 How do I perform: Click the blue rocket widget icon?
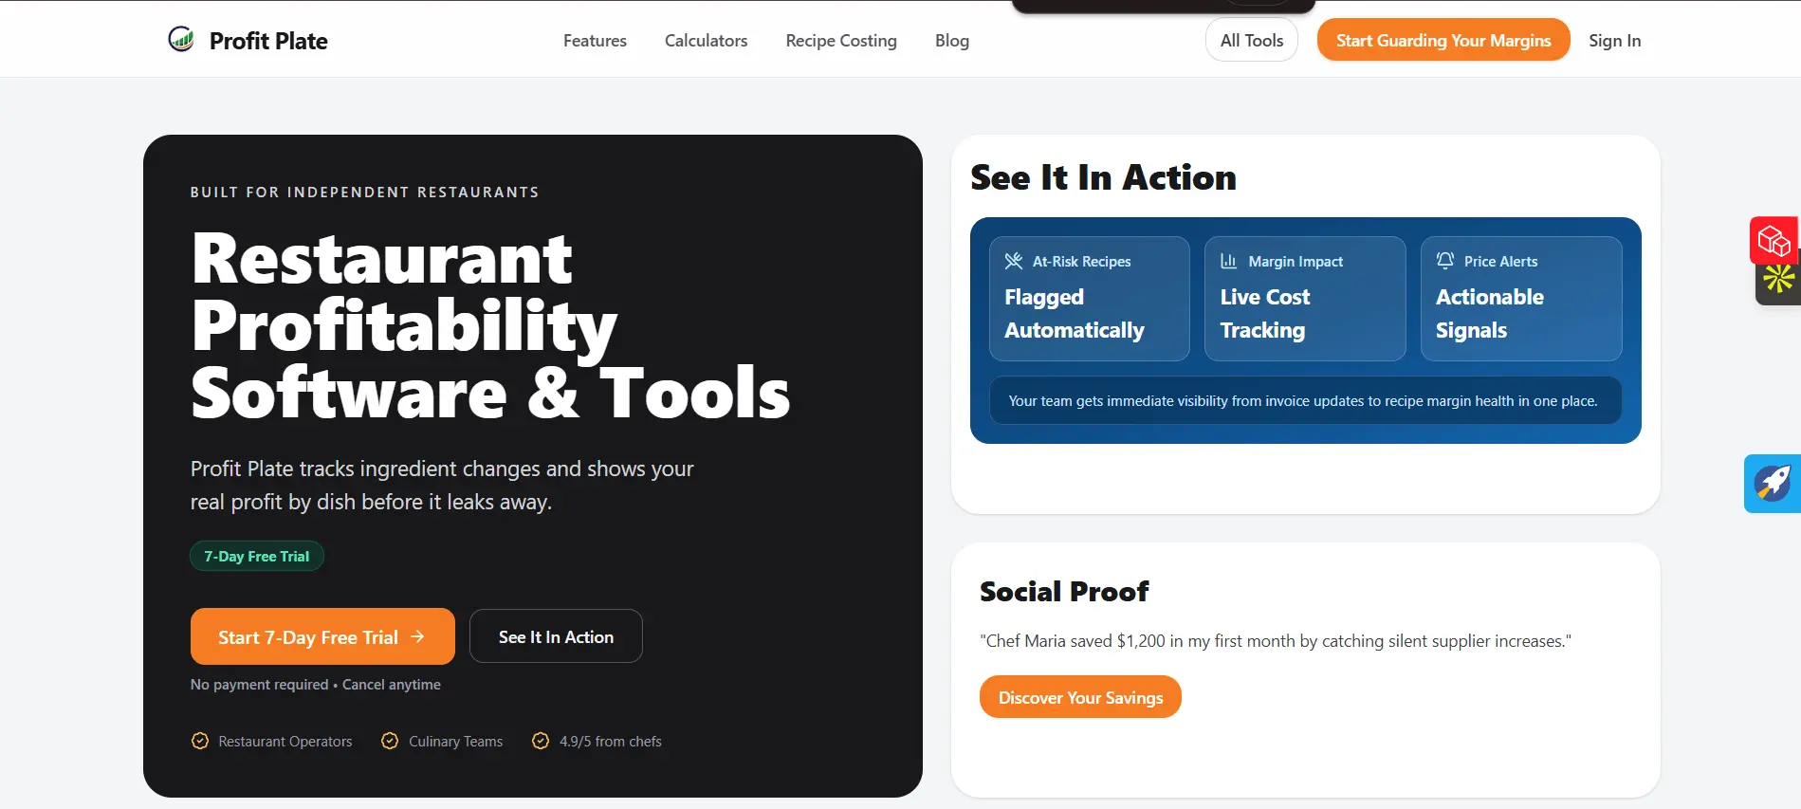point(1773,484)
